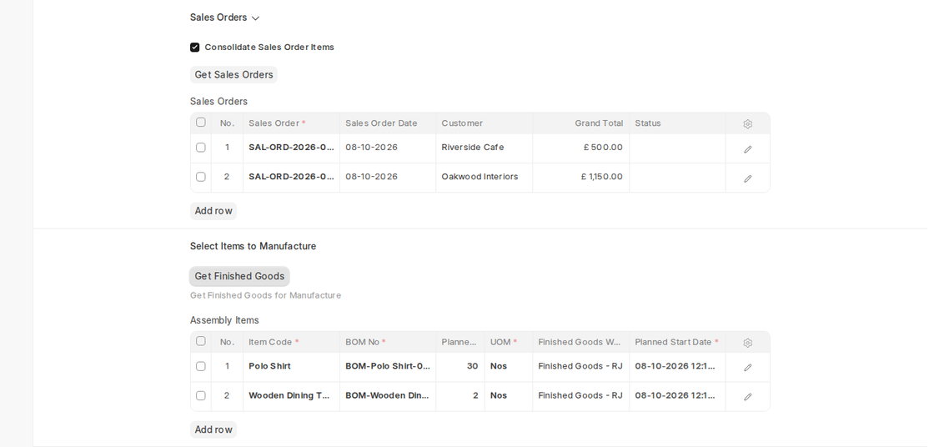The image size is (934, 447).
Task: Tick the Wooden Dining Table row checkbox
Action: tap(201, 395)
